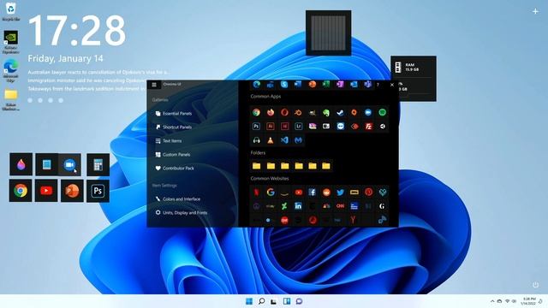Viewport: 548px width, 308px height.
Task: Pick the YouTube icon under Common Websites
Action: [299, 192]
